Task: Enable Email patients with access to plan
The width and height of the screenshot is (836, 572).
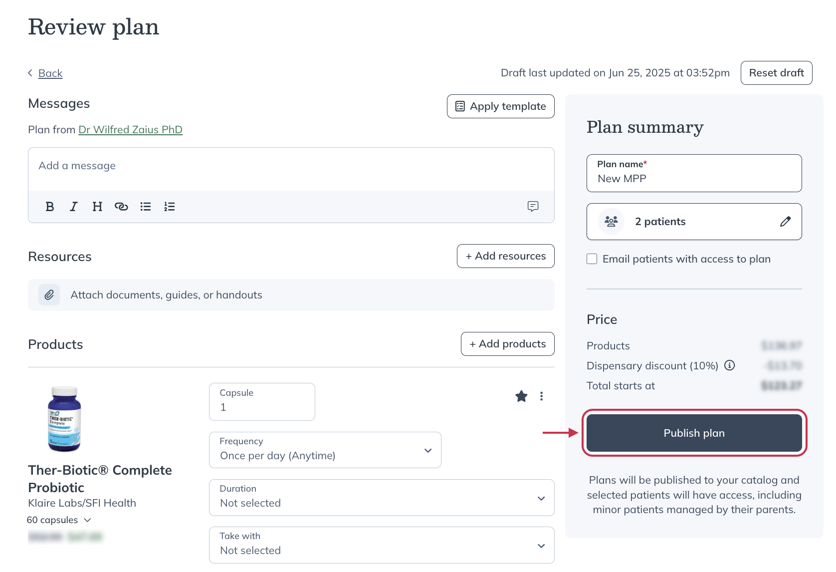Action: (x=592, y=259)
